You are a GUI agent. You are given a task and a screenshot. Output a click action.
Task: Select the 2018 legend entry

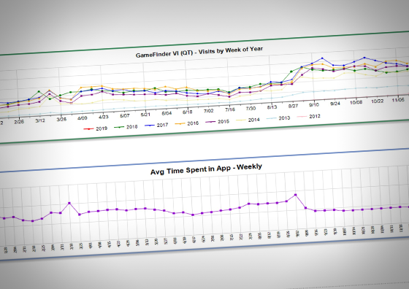coord(126,127)
